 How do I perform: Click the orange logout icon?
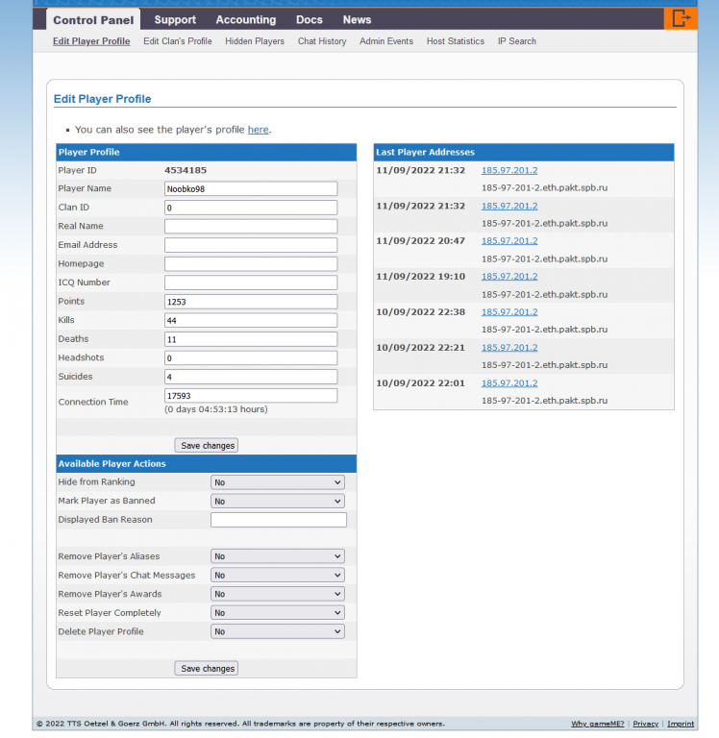681,18
